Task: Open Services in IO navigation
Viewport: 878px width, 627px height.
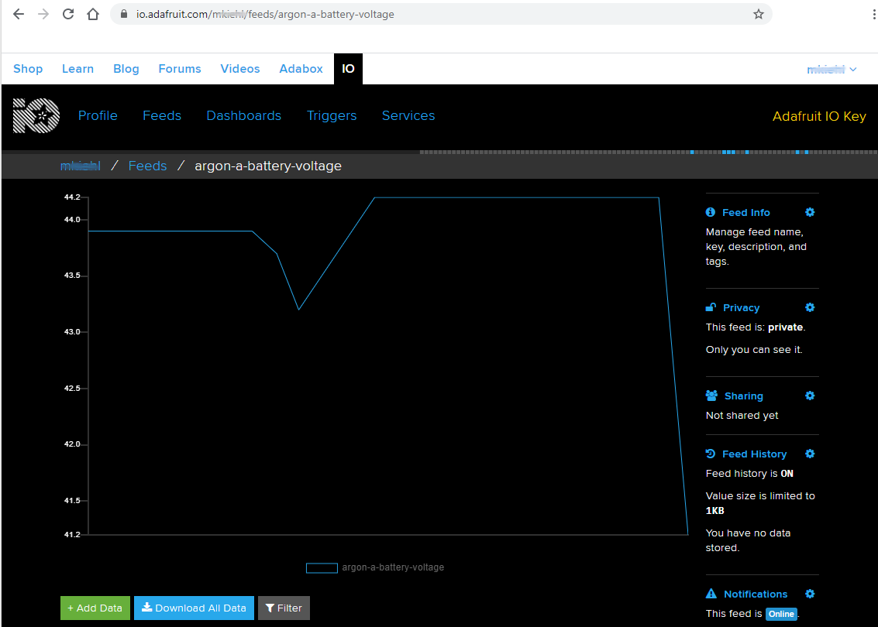Action: (408, 116)
